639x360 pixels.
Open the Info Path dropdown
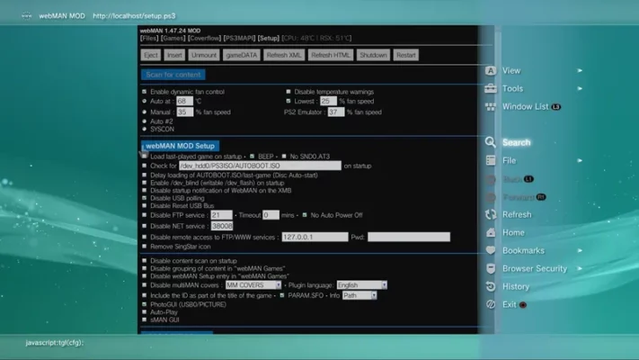pos(359,295)
